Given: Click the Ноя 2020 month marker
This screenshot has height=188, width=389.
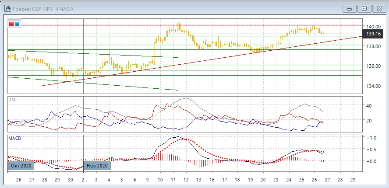Looking at the screenshot, I should tap(96, 166).
